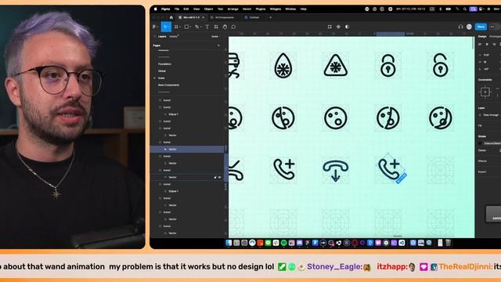Toggle the lock icon on the hovered Vector layer
Image resolution: width=501 pixels, height=282 pixels.
tap(215, 177)
